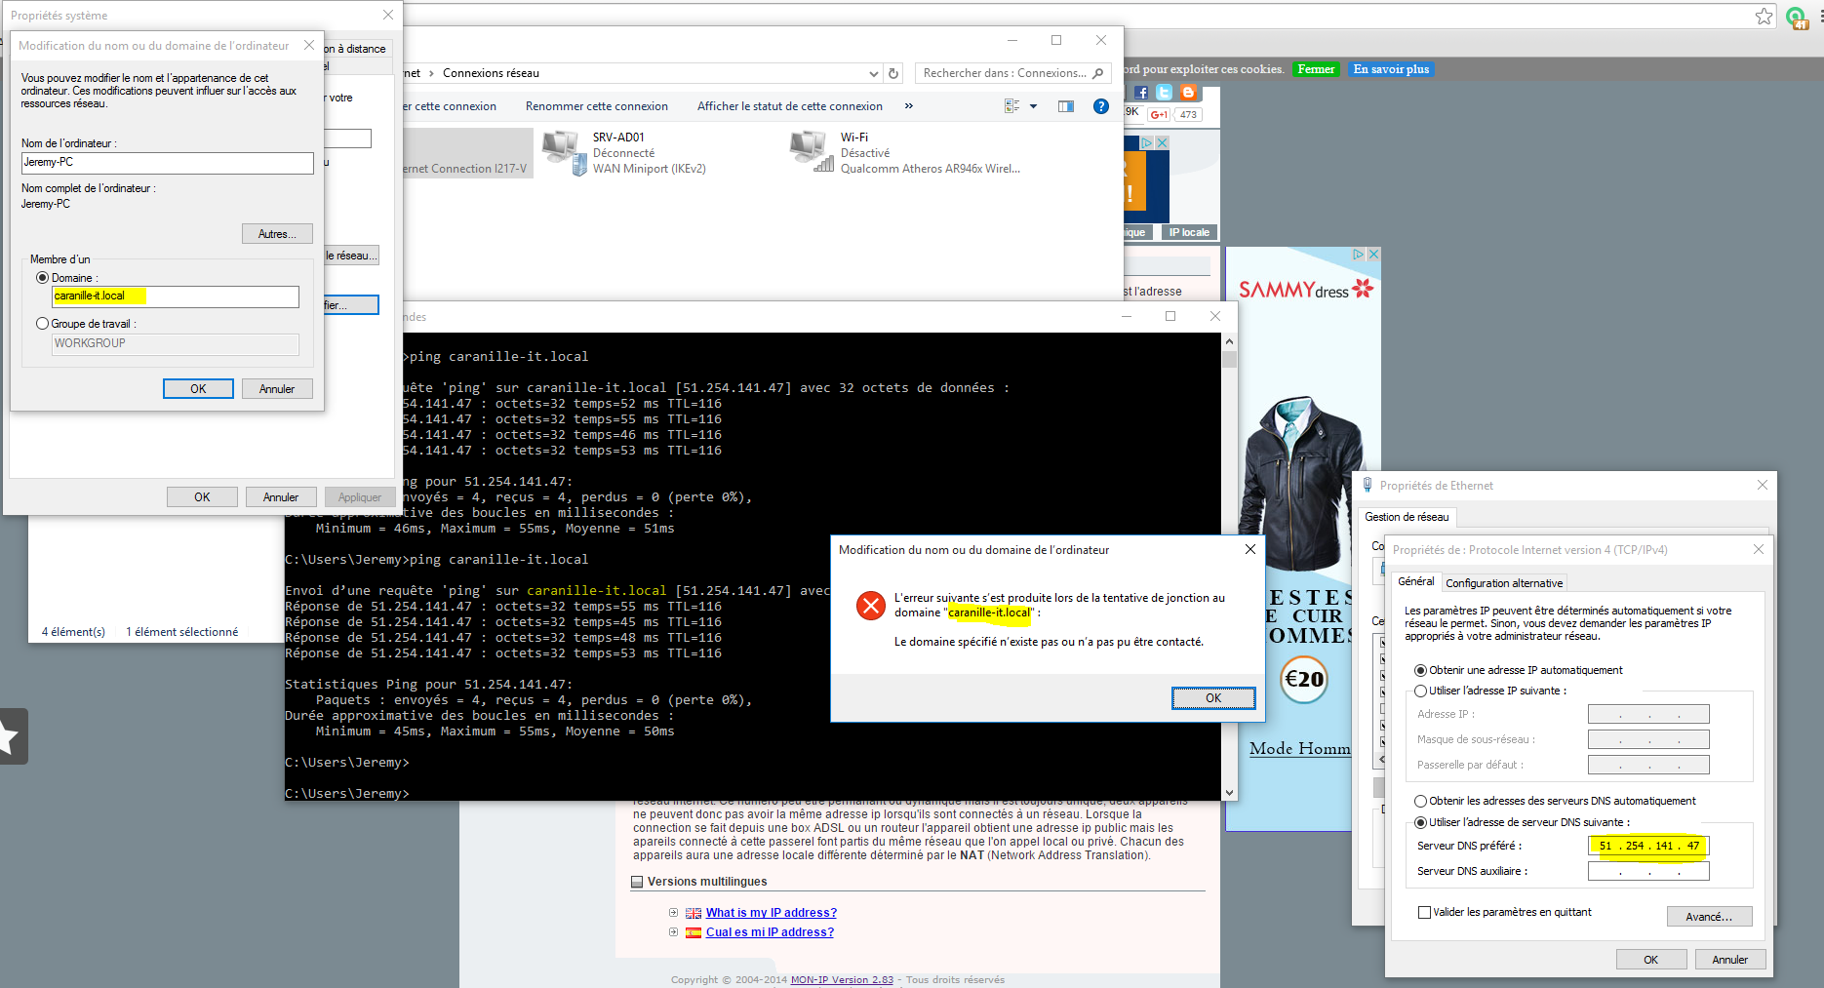This screenshot has width=1824, height=988.
Task: Toggle the preview pane icon
Action: tap(1066, 106)
